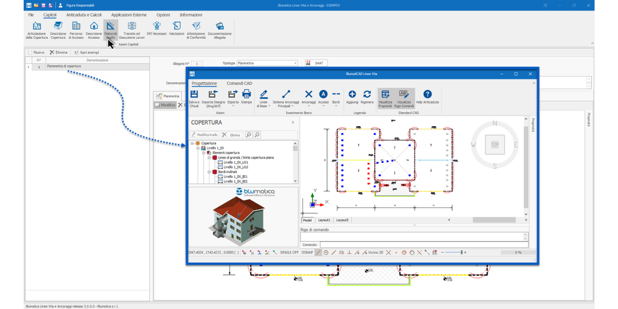Click the Nuovo button
This screenshot has height=309, width=618.
[36, 53]
